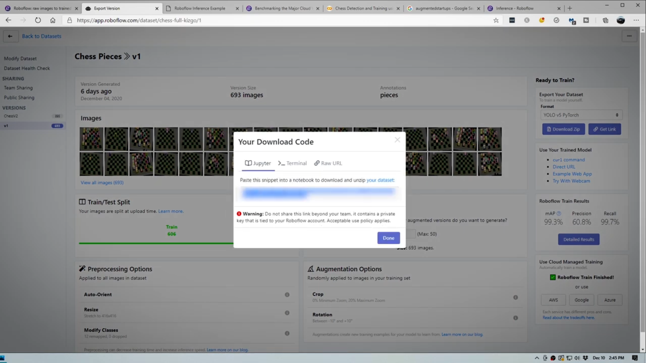Click the profile avatar icon in toolbar

coord(620,20)
